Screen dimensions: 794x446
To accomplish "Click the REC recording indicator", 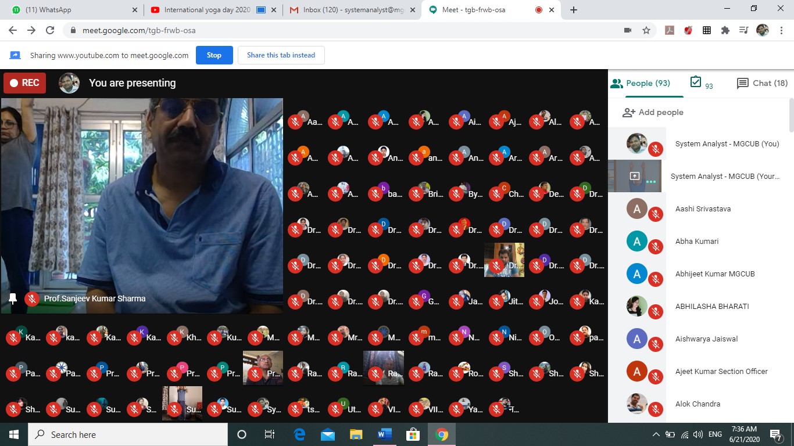I will 24,83.
